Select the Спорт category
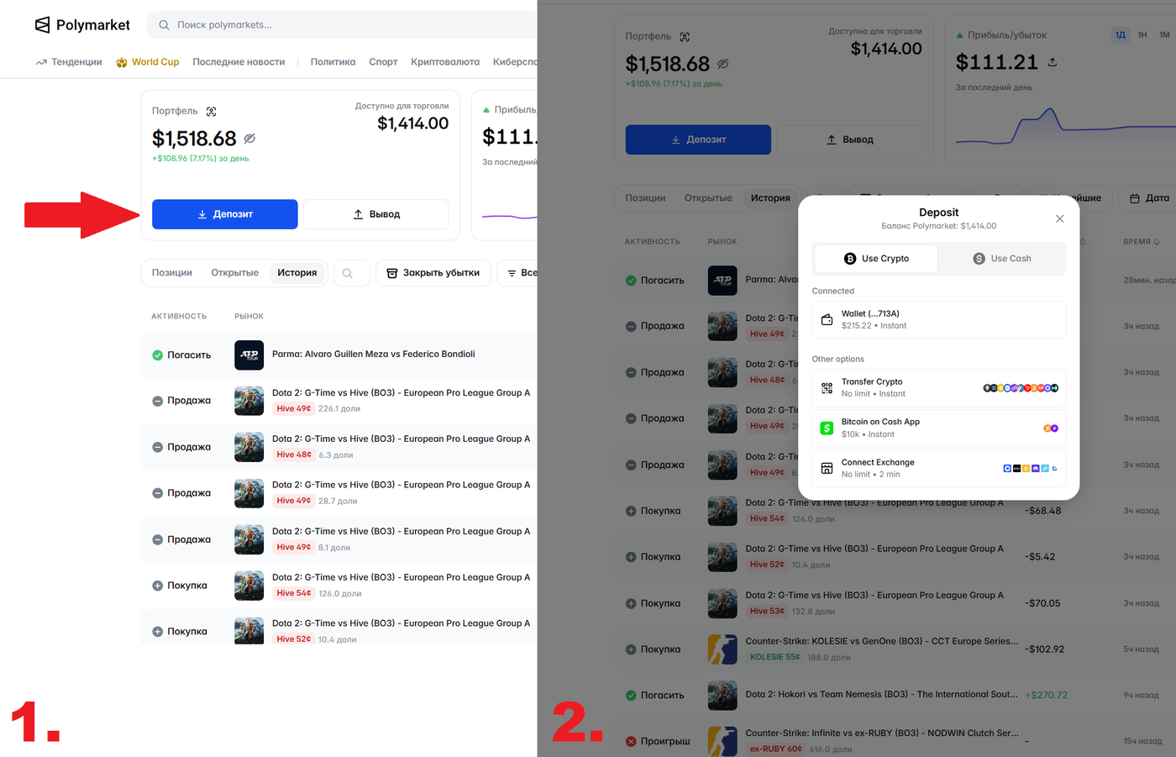This screenshot has width=1176, height=757. click(x=383, y=62)
